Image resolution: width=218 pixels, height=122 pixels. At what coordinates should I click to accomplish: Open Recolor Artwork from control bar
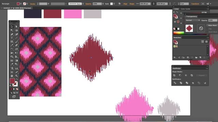click(119, 4)
